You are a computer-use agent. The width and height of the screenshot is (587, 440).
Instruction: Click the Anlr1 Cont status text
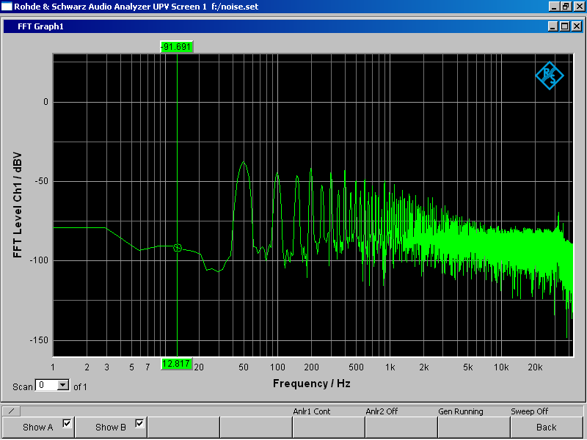311,411
